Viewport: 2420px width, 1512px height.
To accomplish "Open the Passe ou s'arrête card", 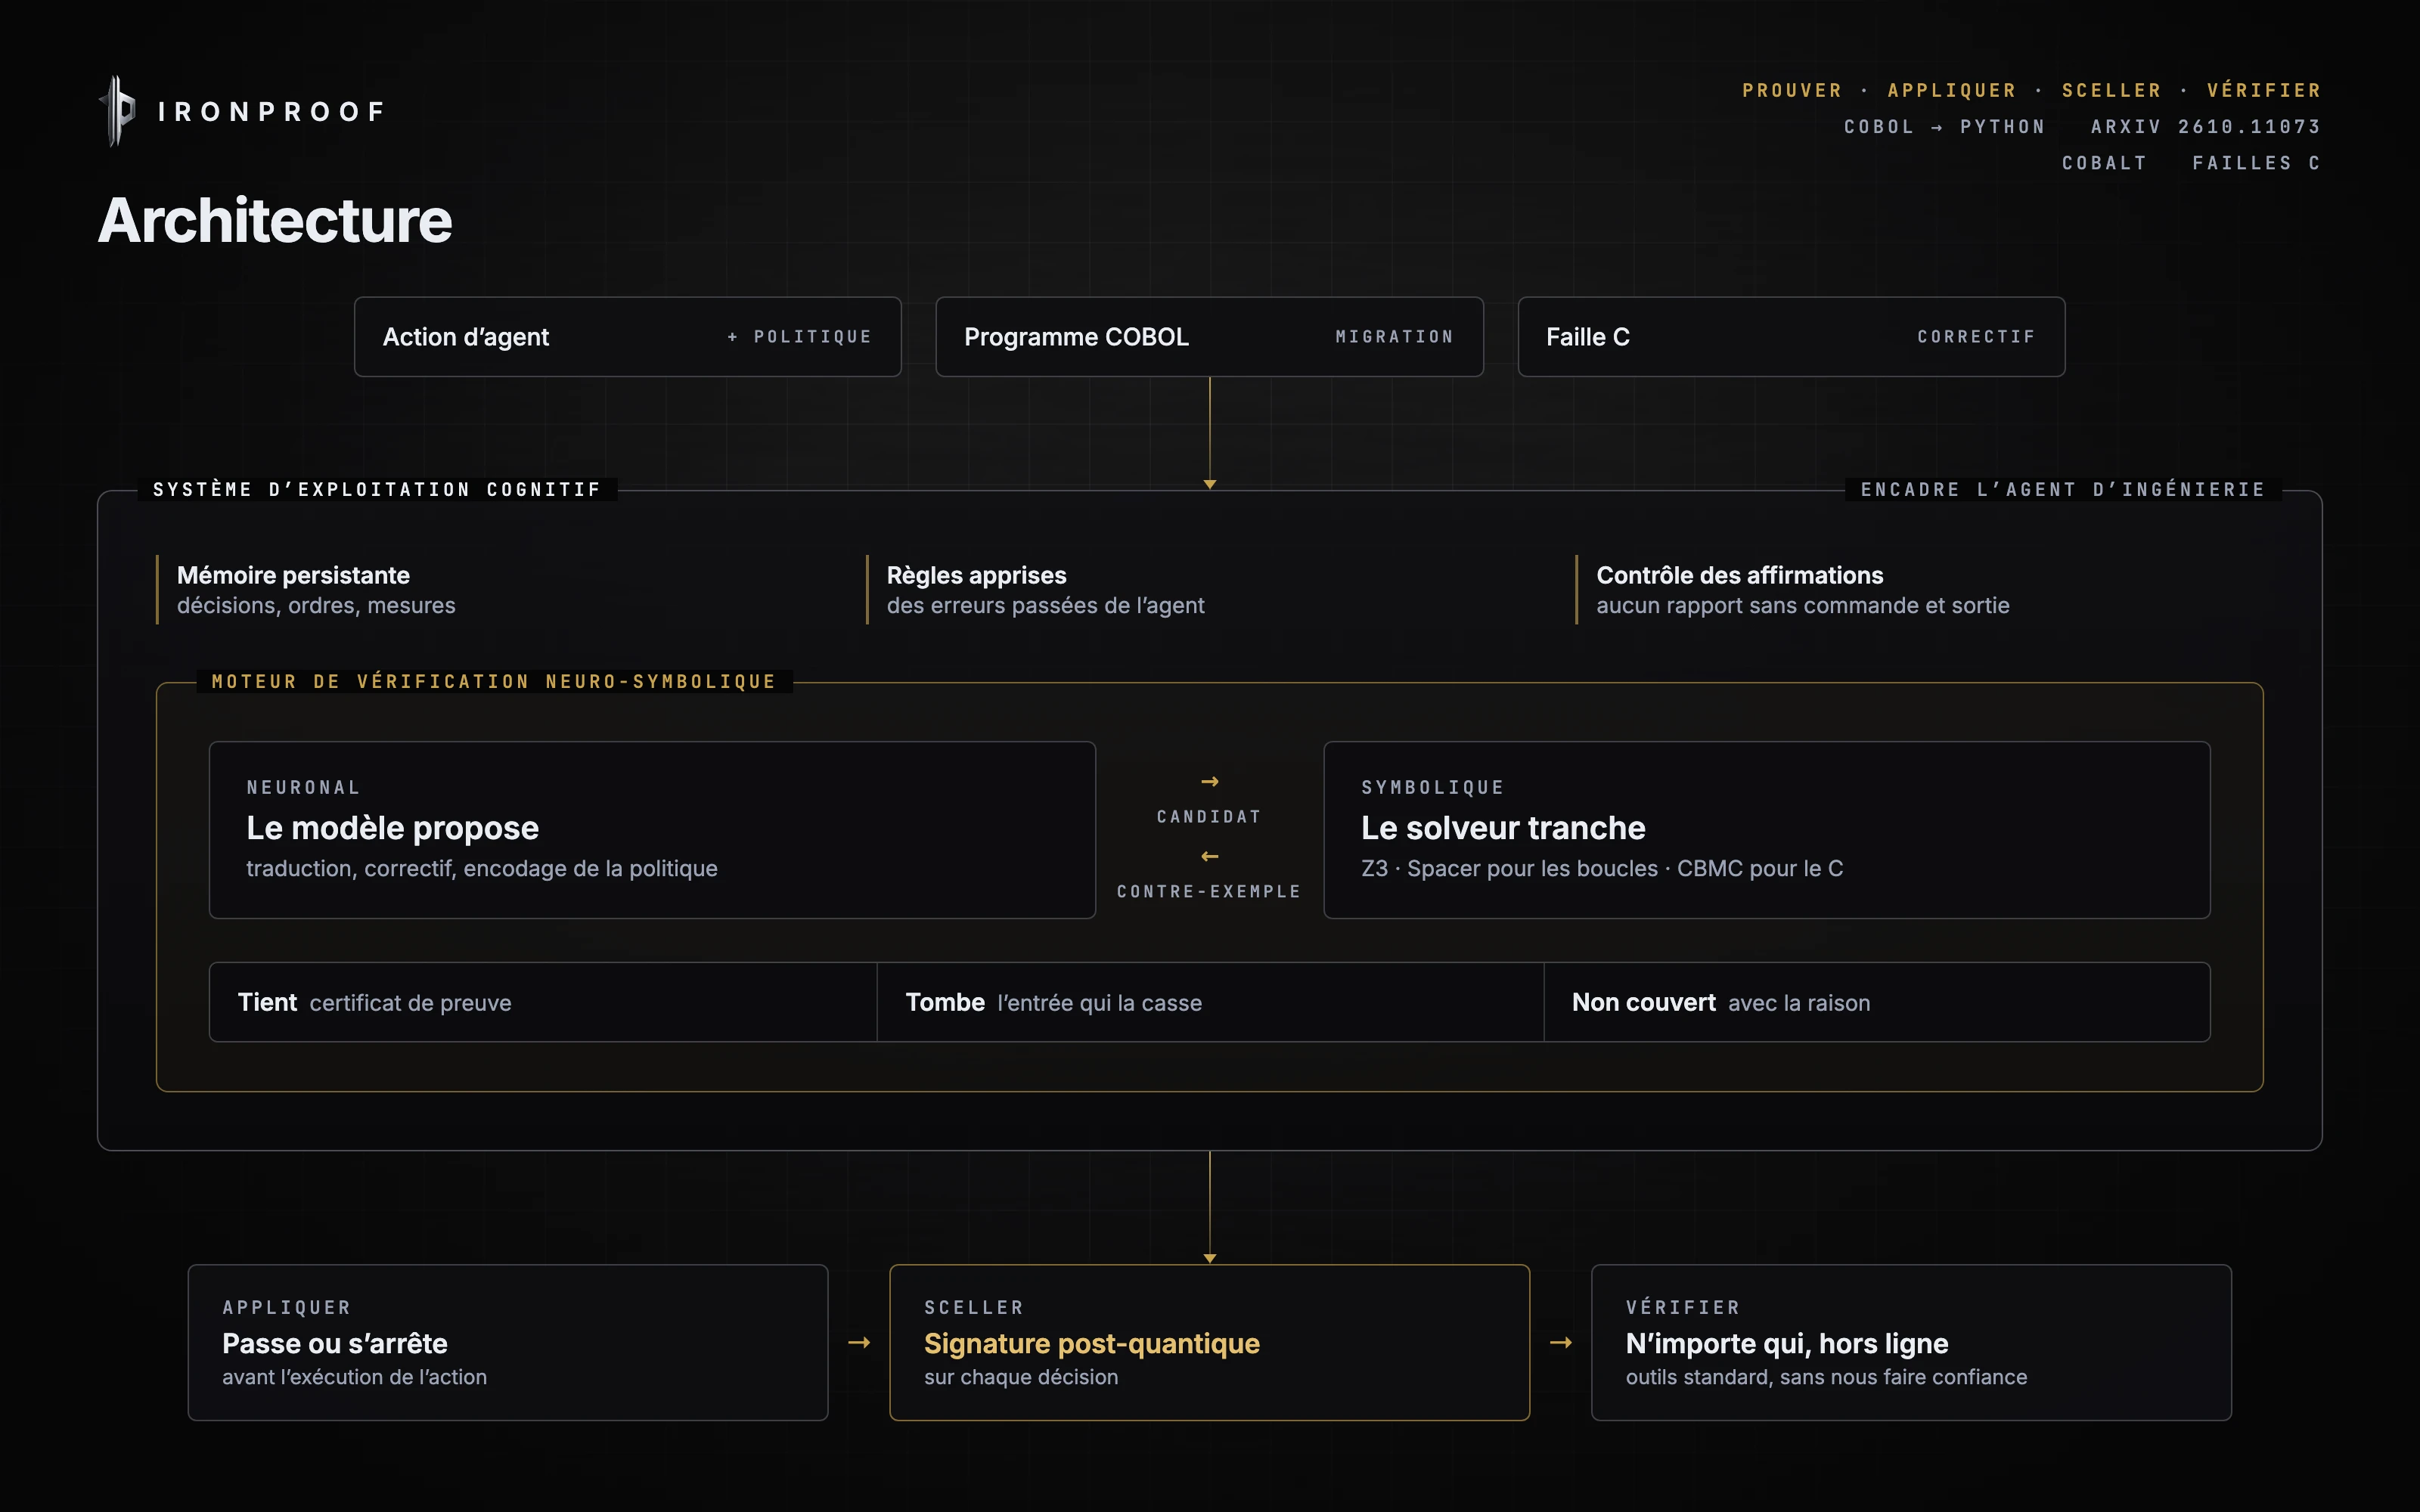I will tap(508, 1342).
